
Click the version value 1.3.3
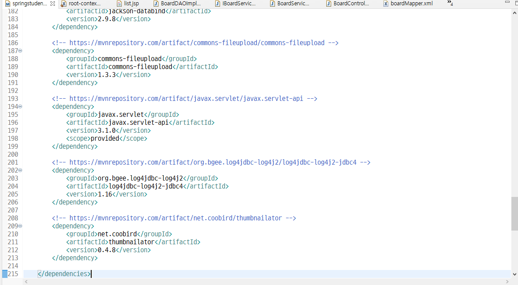[107, 75]
